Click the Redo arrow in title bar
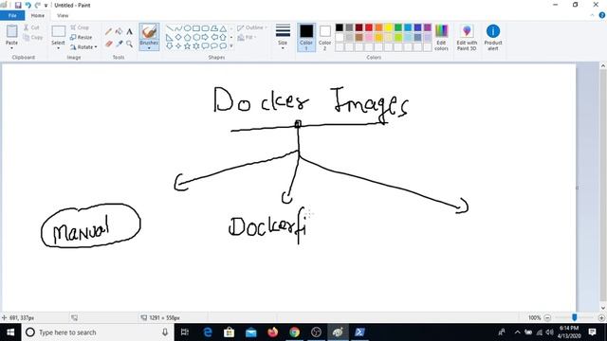607x341 pixels. (x=38, y=5)
